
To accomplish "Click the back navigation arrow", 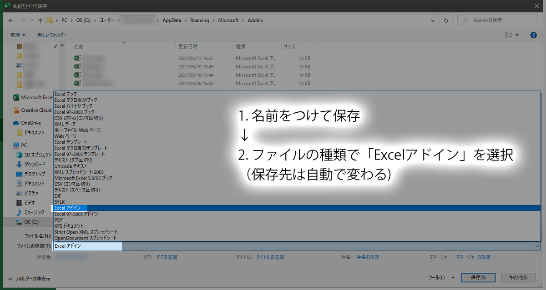I will pyautogui.click(x=10, y=20).
